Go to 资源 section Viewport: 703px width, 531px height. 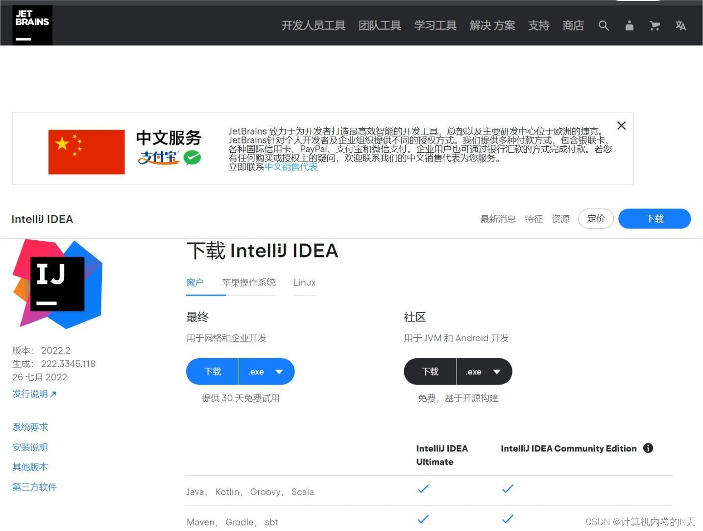tap(560, 219)
